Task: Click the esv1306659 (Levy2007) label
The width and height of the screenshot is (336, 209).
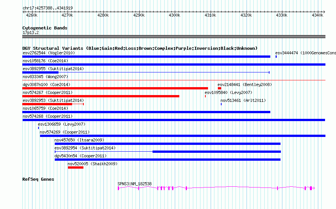Action: (x=62, y=124)
